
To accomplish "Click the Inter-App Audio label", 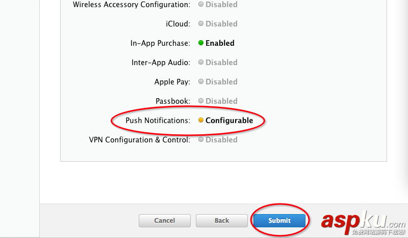I will pyautogui.click(x=161, y=63).
